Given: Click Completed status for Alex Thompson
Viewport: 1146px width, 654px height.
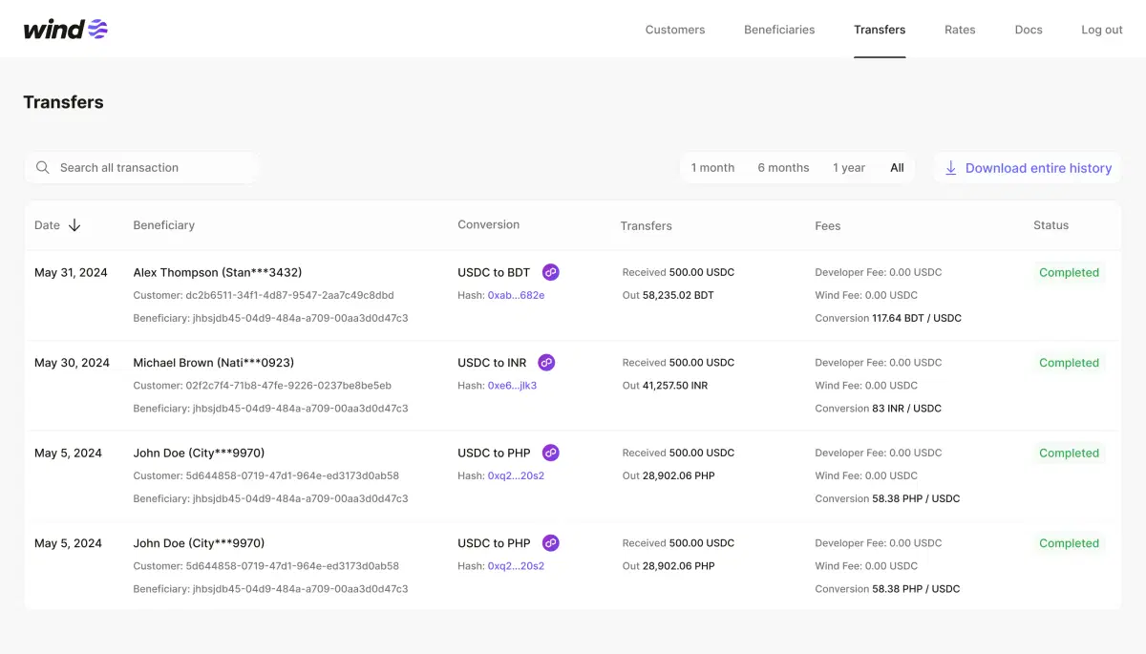Looking at the screenshot, I should click(x=1069, y=273).
